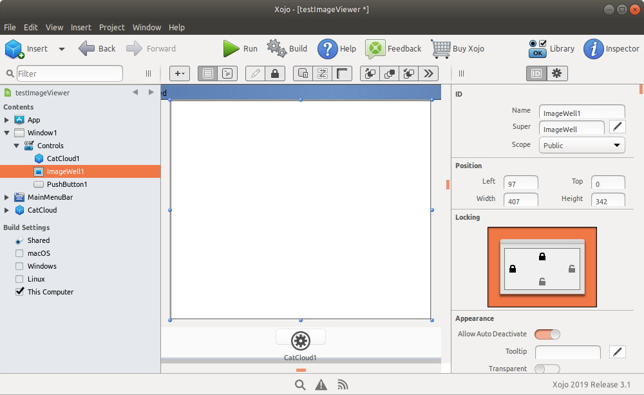This screenshot has height=395, width=644.
Task: Open the Scope Public dropdown
Action: click(582, 145)
